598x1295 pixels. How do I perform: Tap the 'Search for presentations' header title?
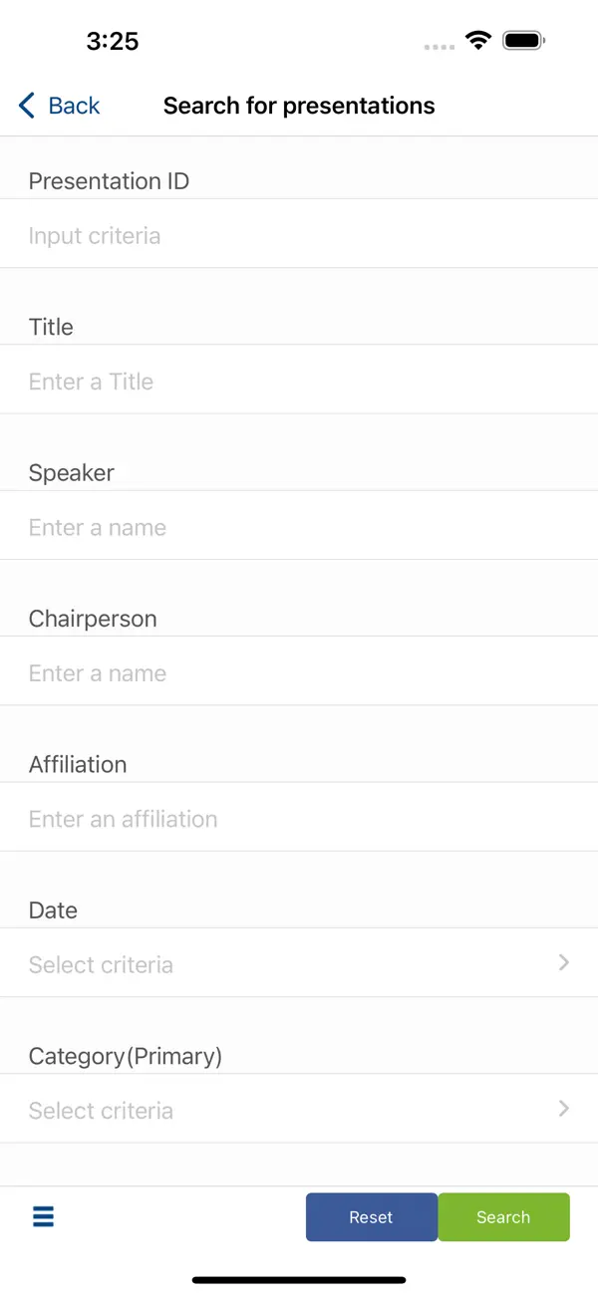(299, 106)
